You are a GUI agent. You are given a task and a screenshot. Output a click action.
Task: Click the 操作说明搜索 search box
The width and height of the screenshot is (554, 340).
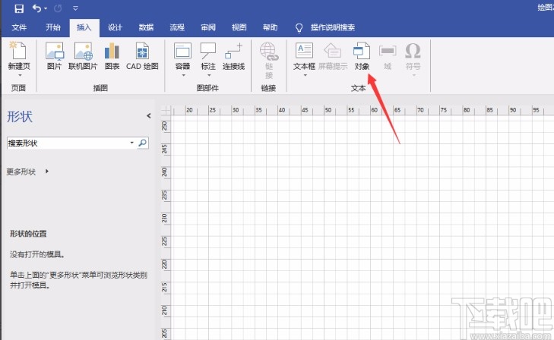tap(333, 27)
